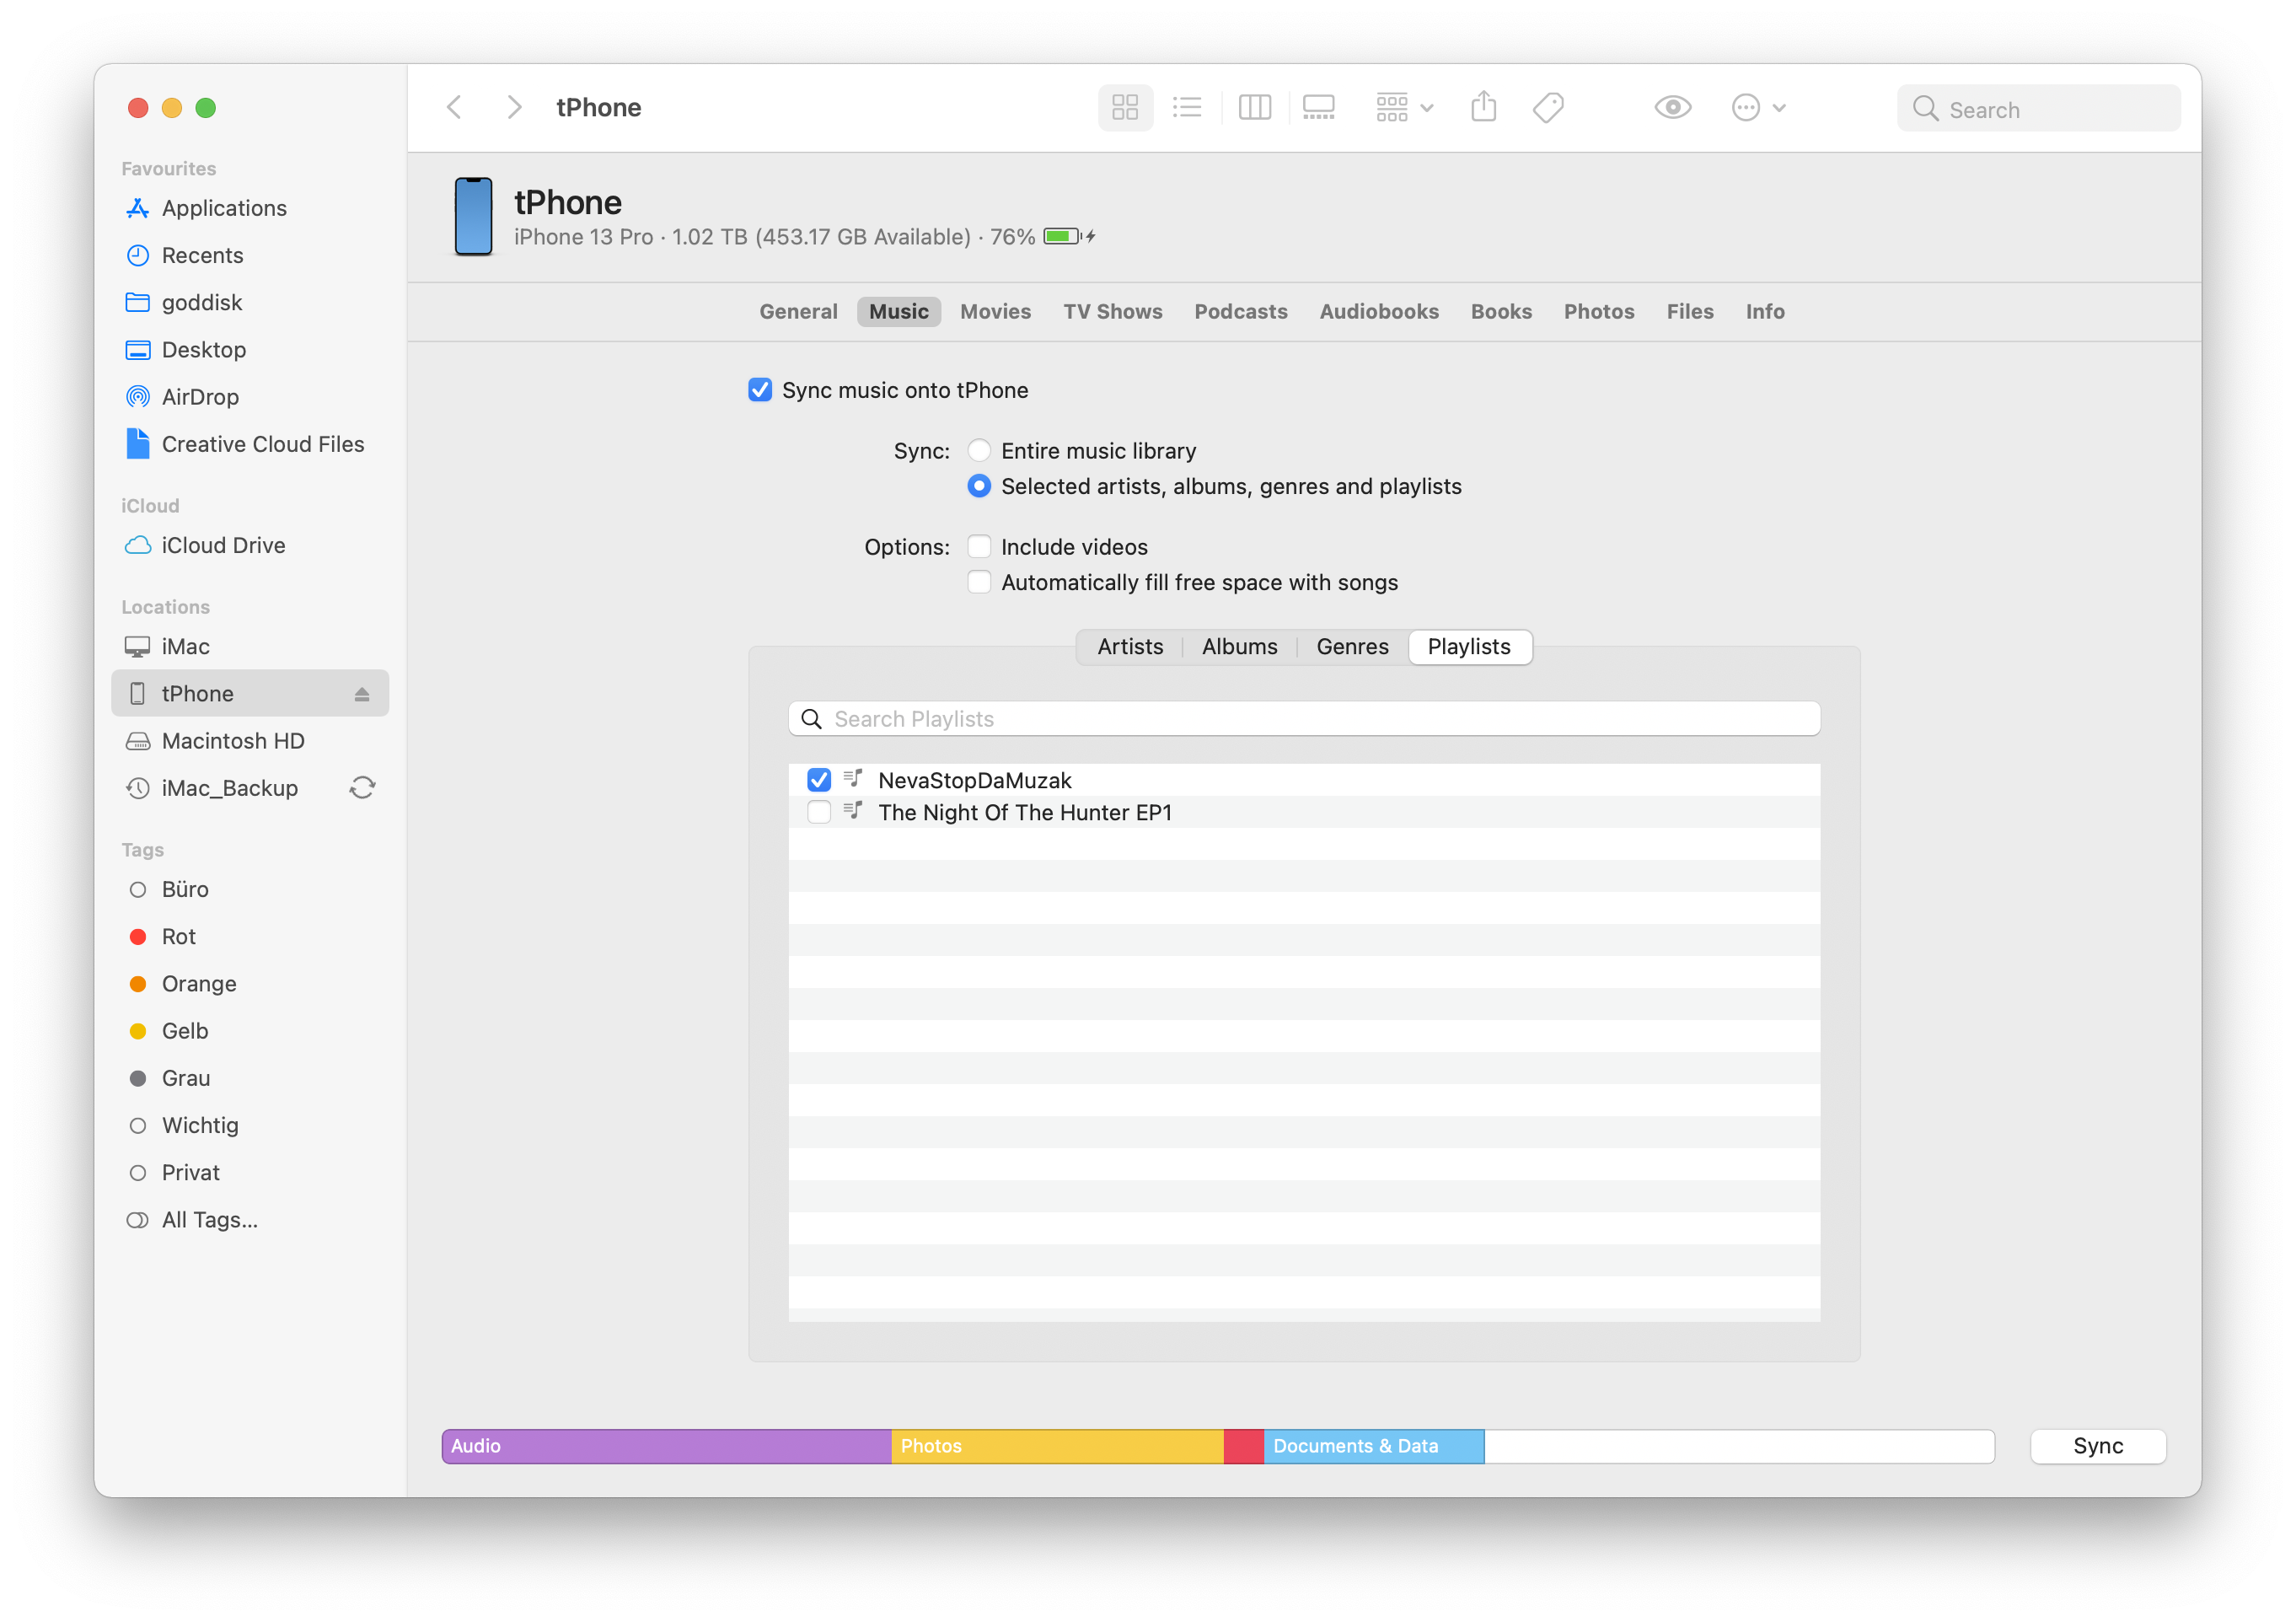2296x1622 pixels.
Task: Click the Finder Search field
Action: click(2038, 108)
